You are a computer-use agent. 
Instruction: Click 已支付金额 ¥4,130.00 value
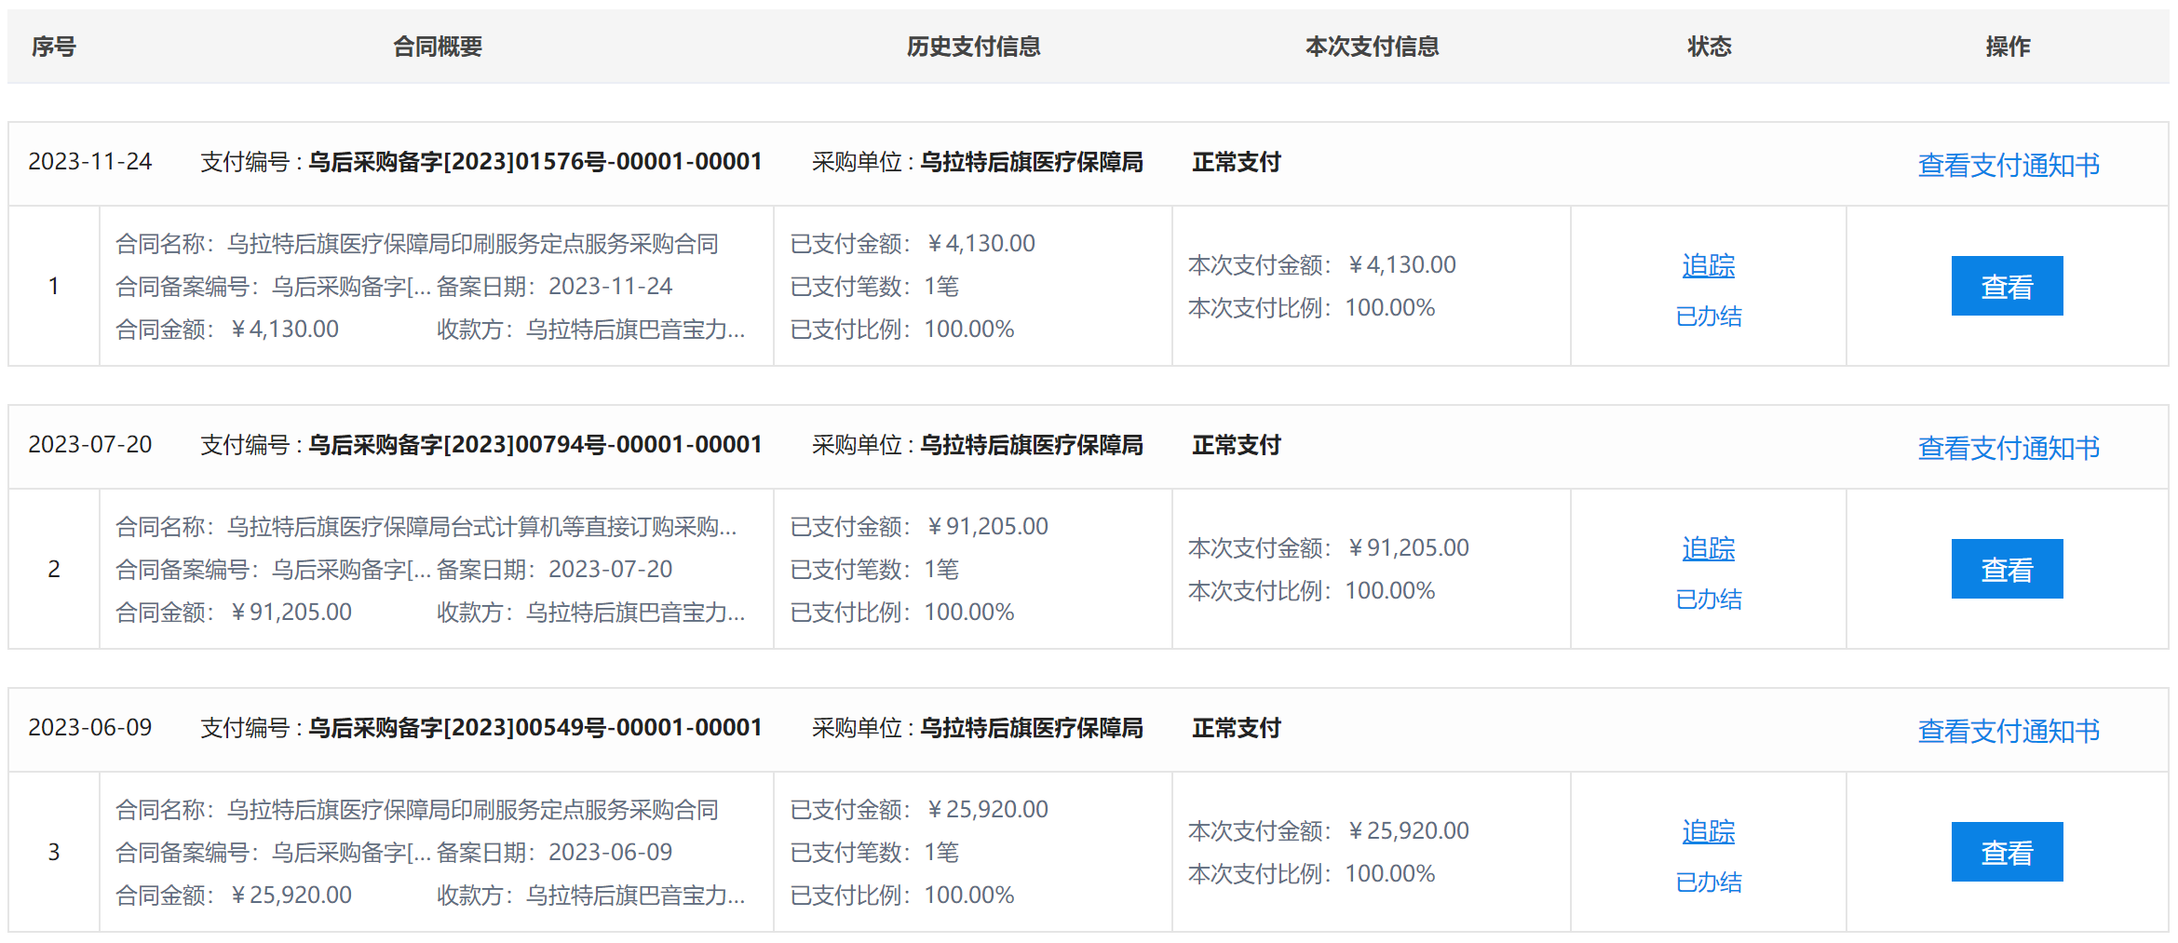tap(981, 244)
